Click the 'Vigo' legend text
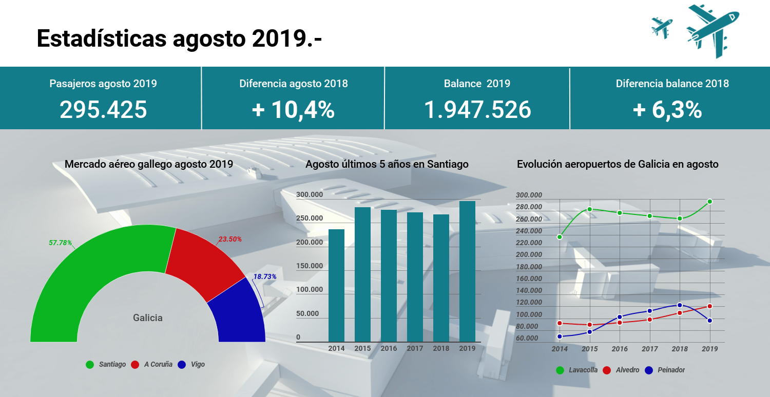The image size is (770, 397). 198,365
